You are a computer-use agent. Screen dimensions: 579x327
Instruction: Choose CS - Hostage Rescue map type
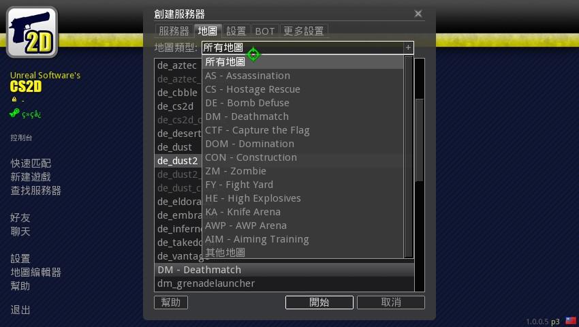[x=303, y=89]
